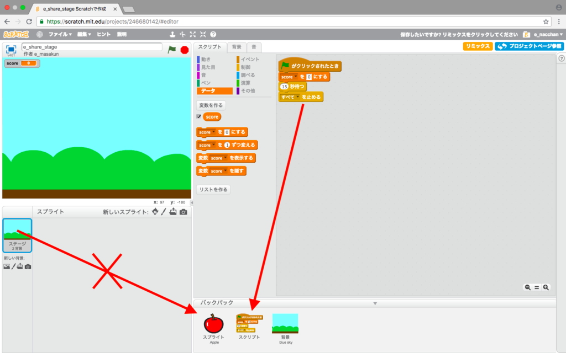566x353 pixels.
Task: Click the red stop button
Action: pos(185,50)
